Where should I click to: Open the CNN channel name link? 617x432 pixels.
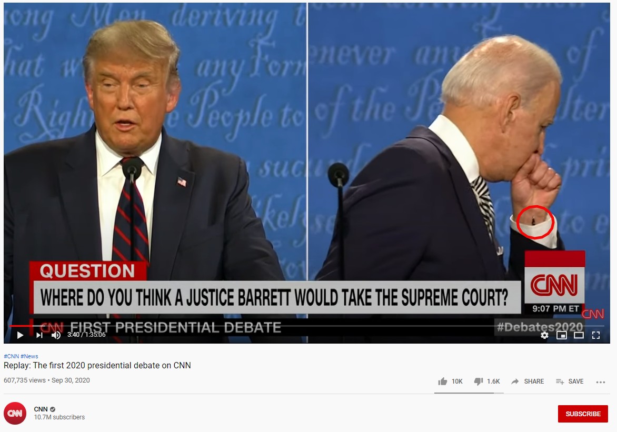(x=41, y=409)
